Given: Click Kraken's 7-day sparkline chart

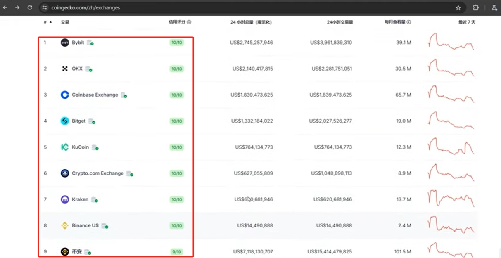Looking at the screenshot, I should click(451, 198).
